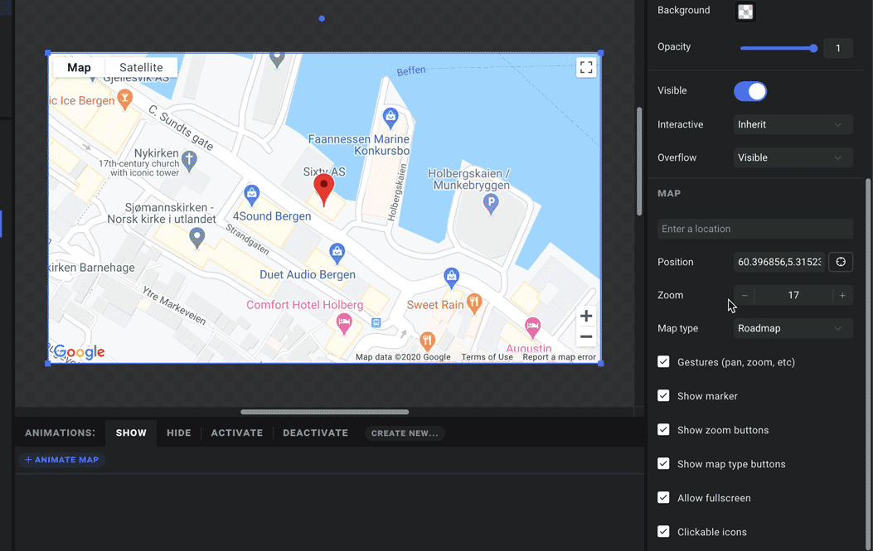Click the Augustin hotel pin
This screenshot has width=873, height=551.
point(533,327)
